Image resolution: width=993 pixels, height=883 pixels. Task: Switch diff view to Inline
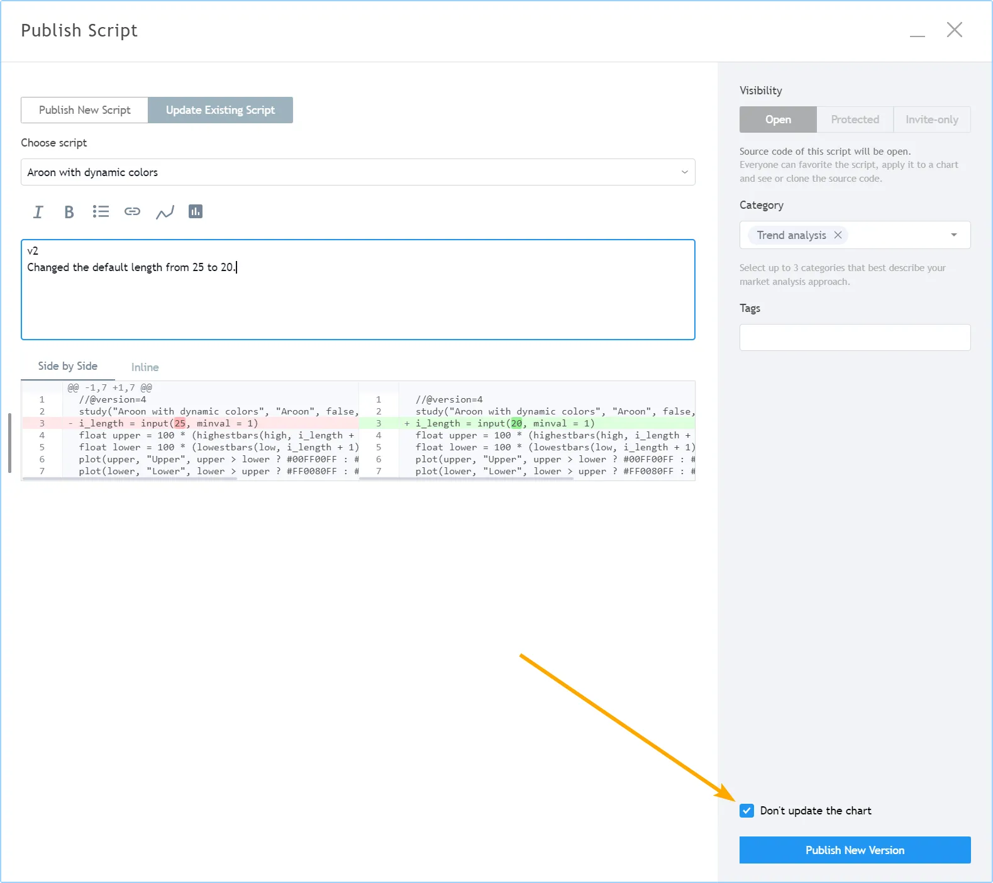(145, 367)
